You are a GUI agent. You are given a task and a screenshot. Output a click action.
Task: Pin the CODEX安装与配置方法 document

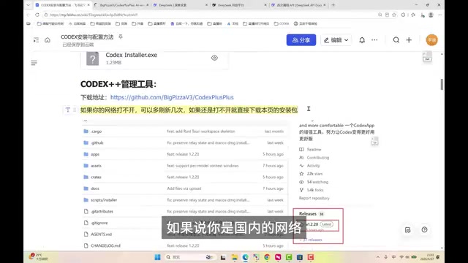pyautogui.click(x=121, y=37)
